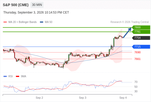Click the blue upward trend arrow

pos(127,33)
